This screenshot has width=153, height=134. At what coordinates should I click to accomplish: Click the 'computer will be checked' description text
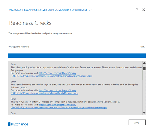pos(41,34)
